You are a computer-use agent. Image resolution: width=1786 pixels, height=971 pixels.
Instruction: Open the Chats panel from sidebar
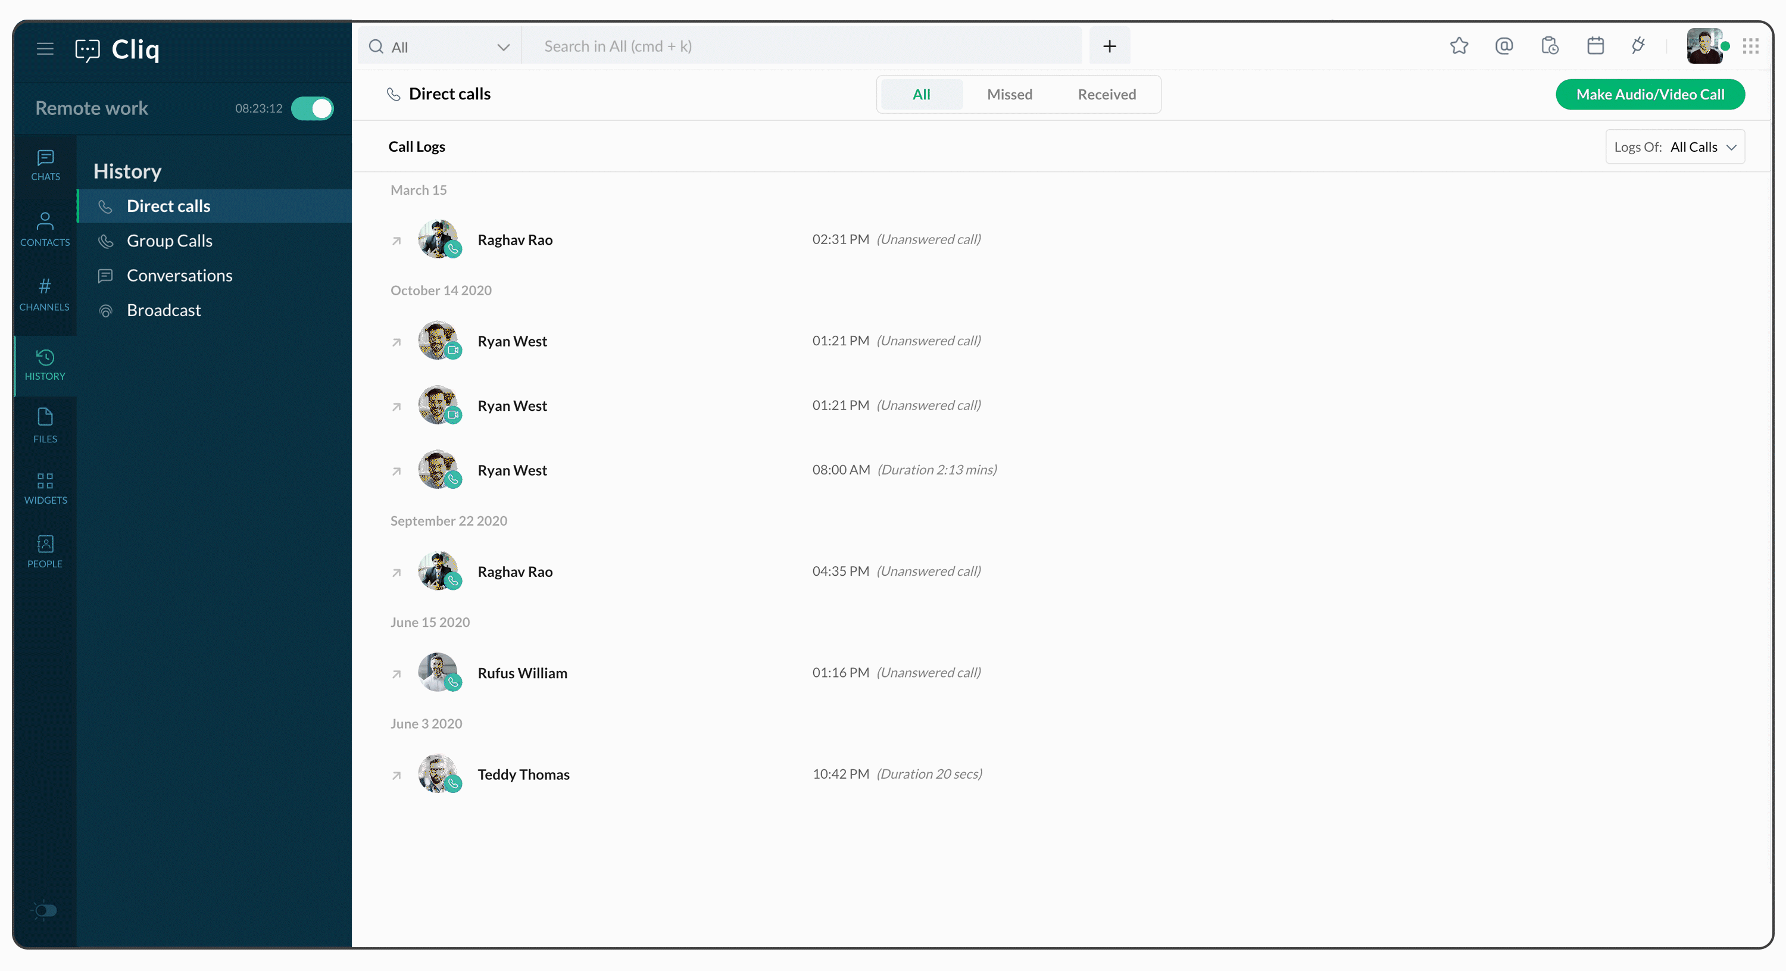click(45, 164)
